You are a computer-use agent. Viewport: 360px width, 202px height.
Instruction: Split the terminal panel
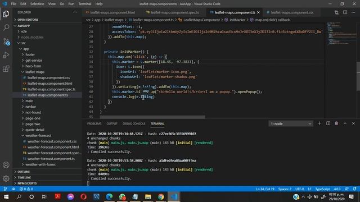328,123
